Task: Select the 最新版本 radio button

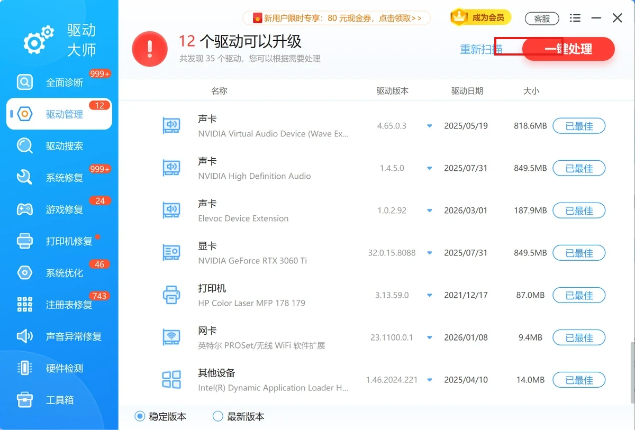Action: pyautogui.click(x=217, y=416)
